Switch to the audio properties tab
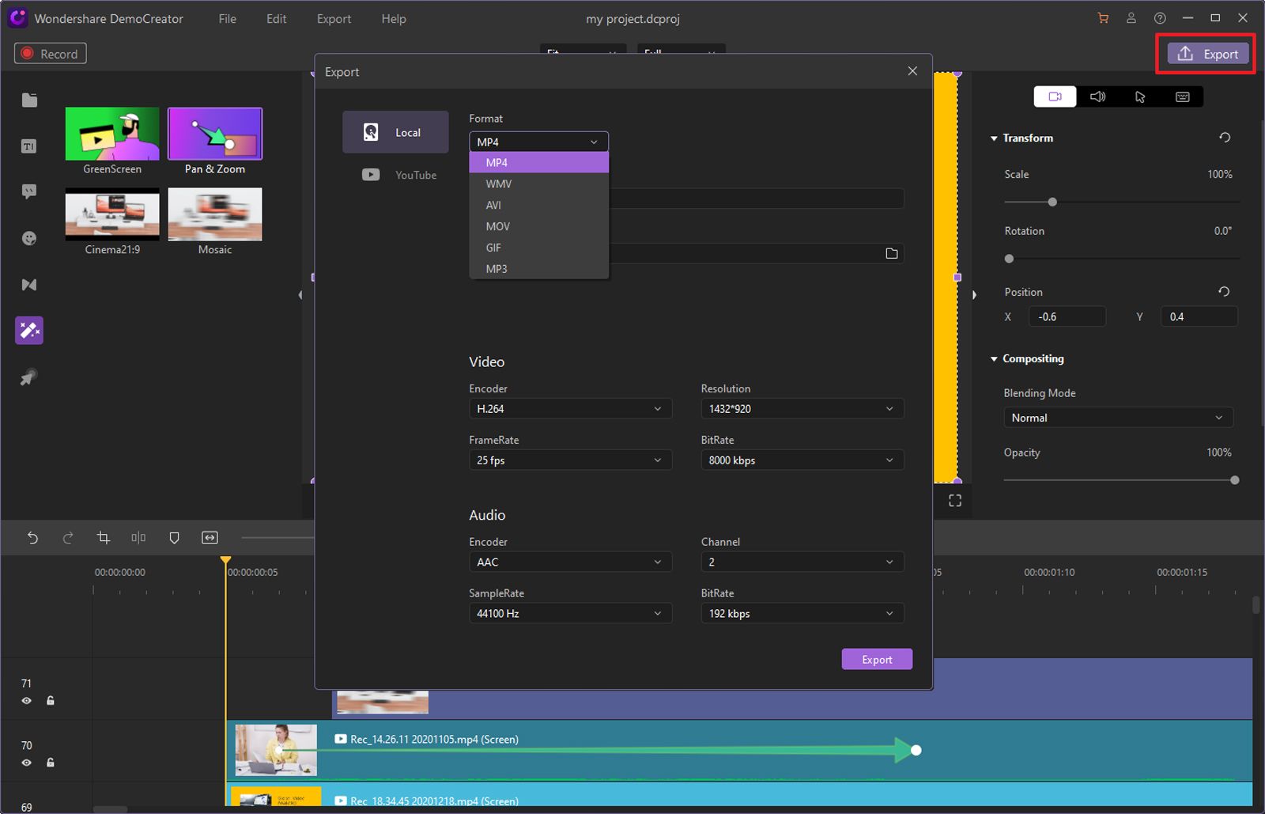 tap(1097, 97)
